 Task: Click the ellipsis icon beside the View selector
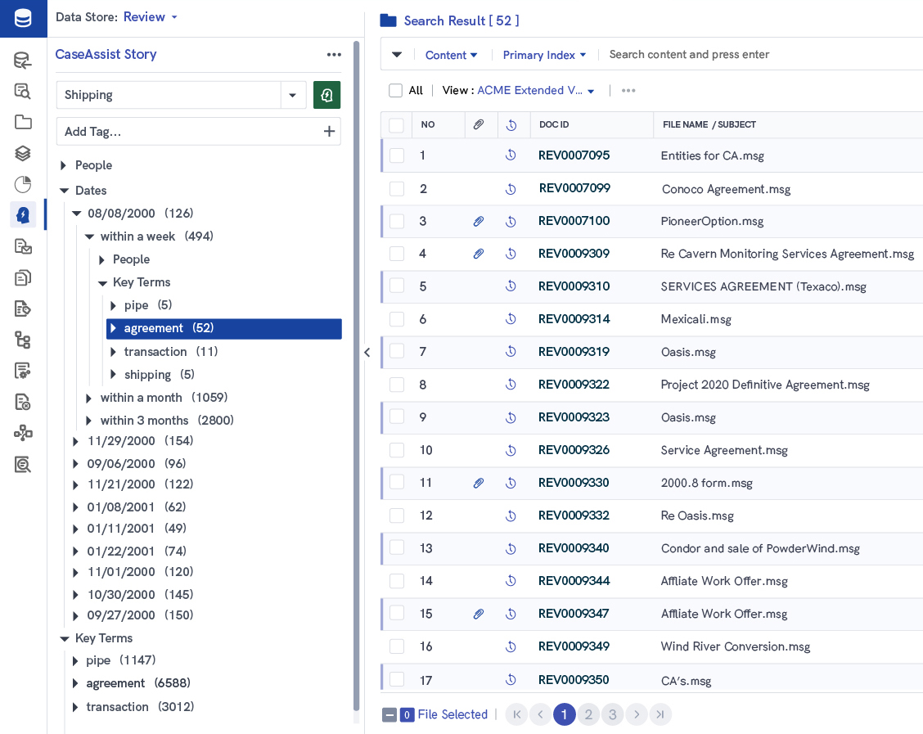pyautogui.click(x=628, y=90)
